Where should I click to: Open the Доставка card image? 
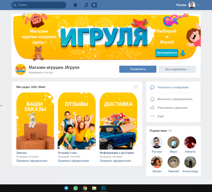coord(118,121)
